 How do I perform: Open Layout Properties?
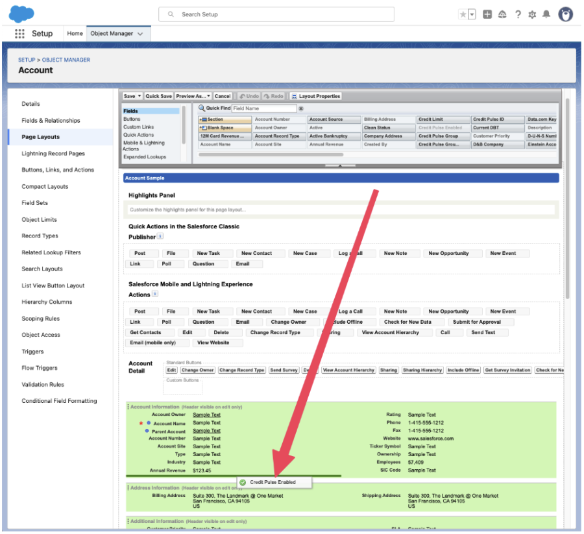tap(315, 96)
